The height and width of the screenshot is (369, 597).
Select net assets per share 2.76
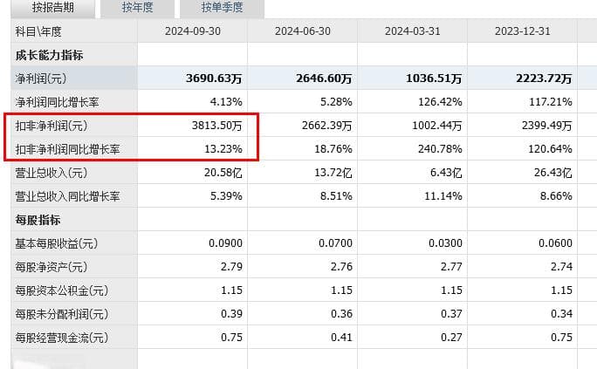[341, 267]
